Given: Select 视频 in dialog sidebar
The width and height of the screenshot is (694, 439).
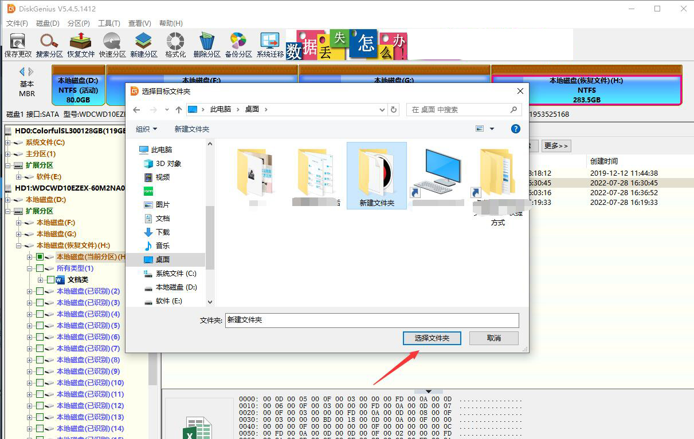Looking at the screenshot, I should (x=156, y=177).
